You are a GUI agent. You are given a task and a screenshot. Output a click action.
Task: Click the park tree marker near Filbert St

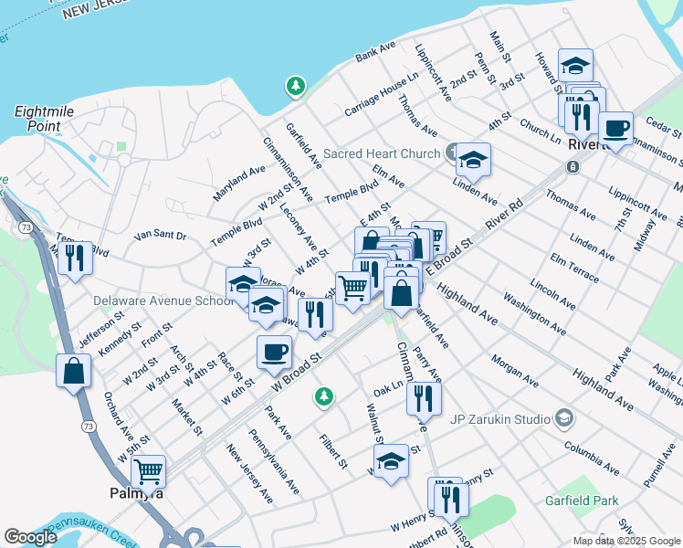[x=323, y=397]
